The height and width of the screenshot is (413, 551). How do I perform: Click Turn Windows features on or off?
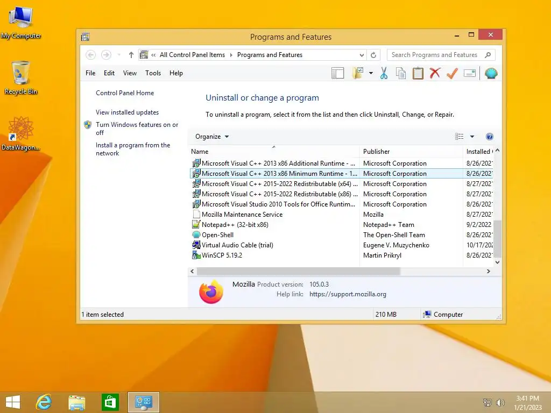(137, 129)
